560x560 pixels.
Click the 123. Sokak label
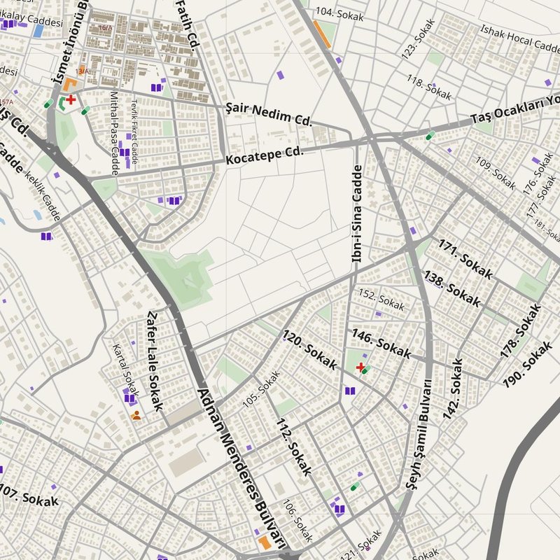tap(418, 39)
